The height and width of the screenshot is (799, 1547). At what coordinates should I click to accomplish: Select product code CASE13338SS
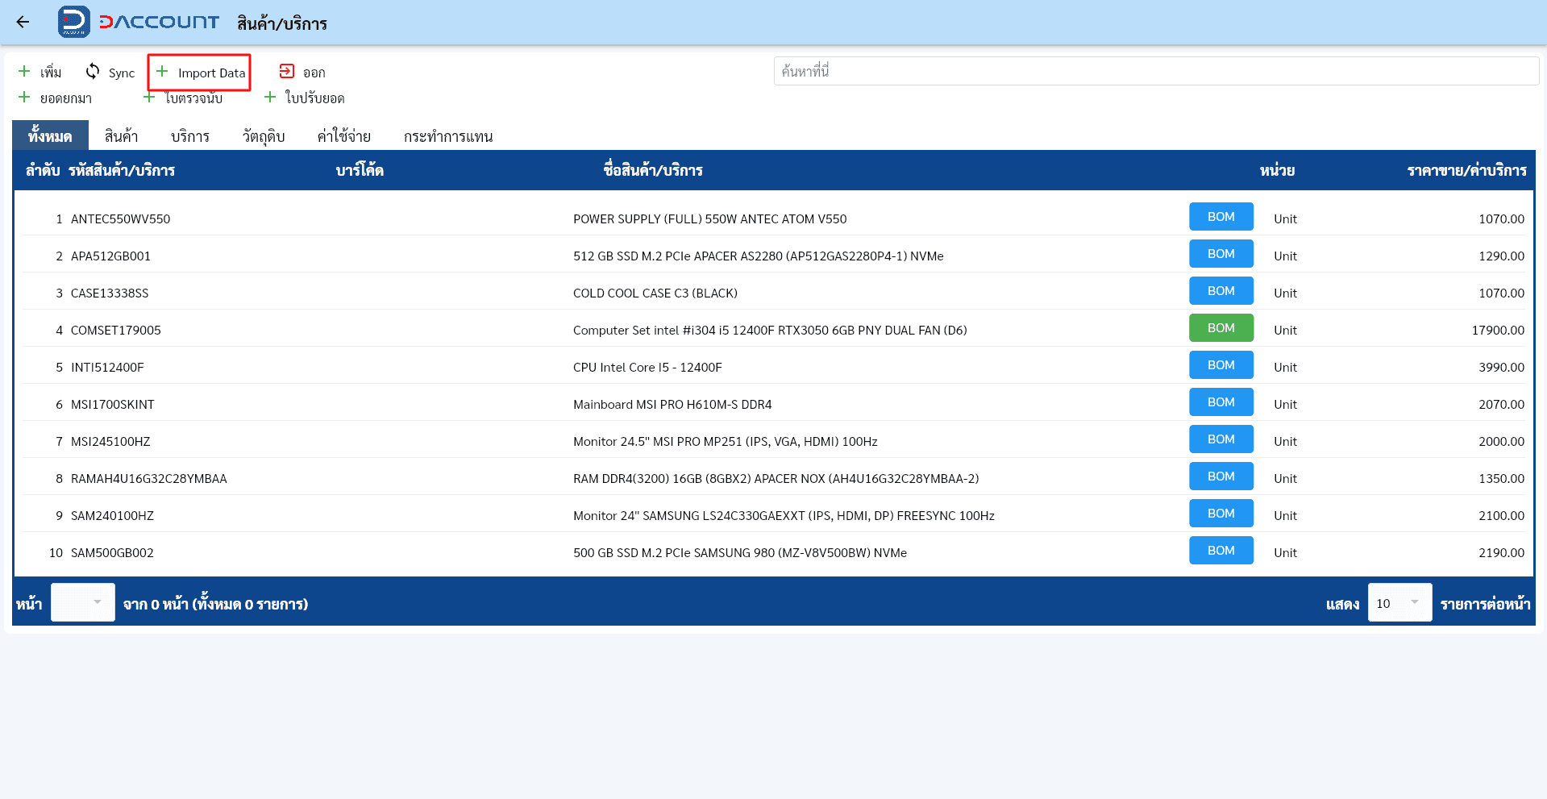click(110, 293)
